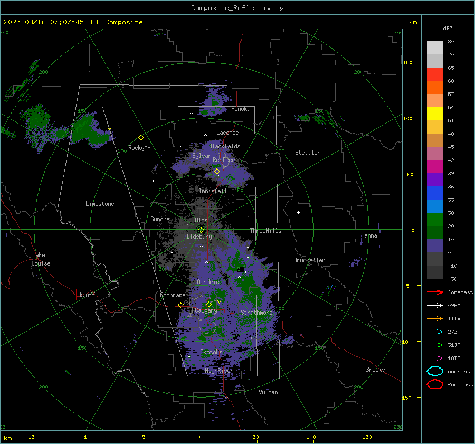Click the Composite_Reflectivity title
The image size is (475, 444).
tap(237, 8)
